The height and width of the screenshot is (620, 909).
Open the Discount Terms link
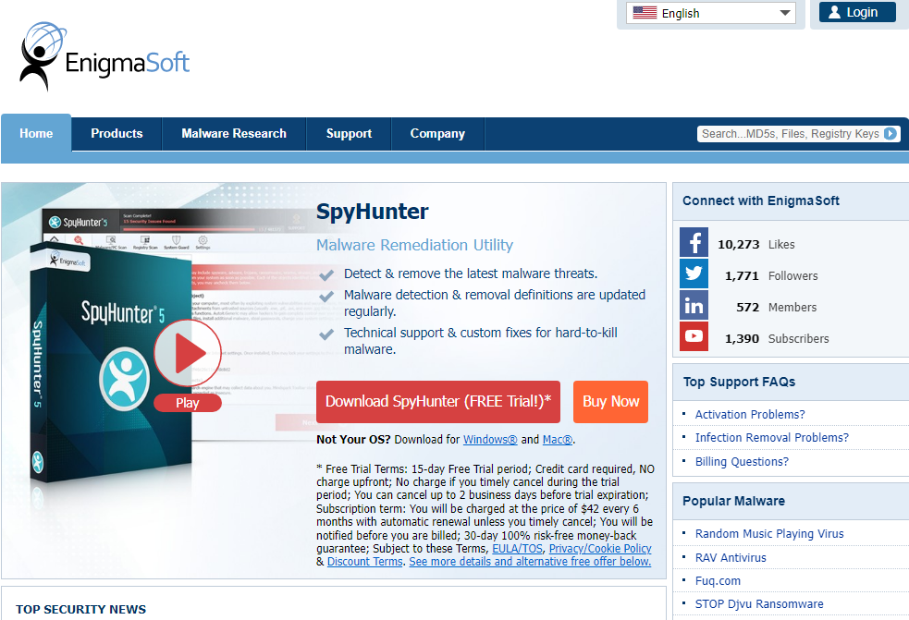tap(364, 562)
